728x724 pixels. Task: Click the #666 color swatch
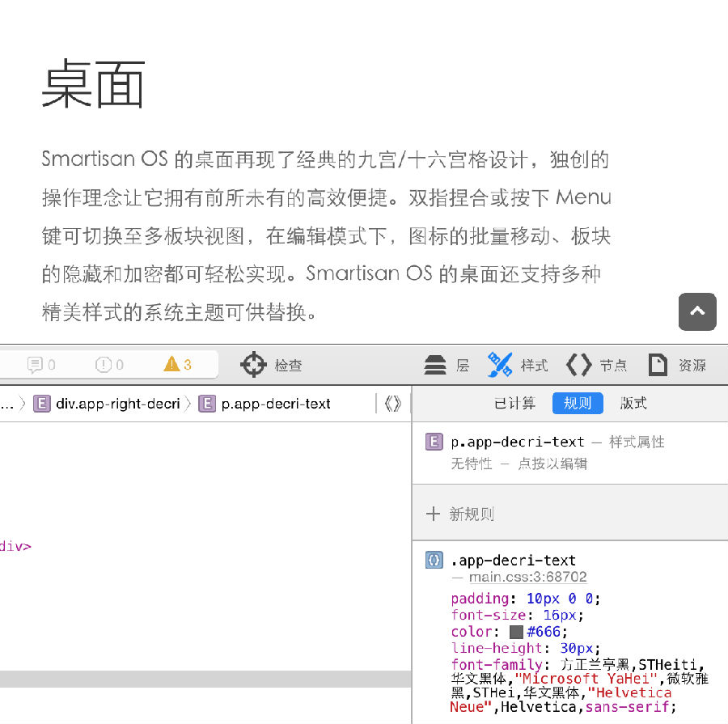click(516, 632)
